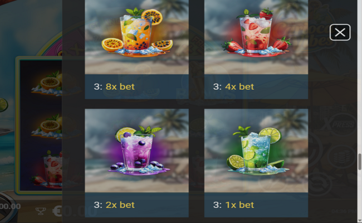
Task: Click the strawberry cocktail symbol image
Action: click(256, 37)
